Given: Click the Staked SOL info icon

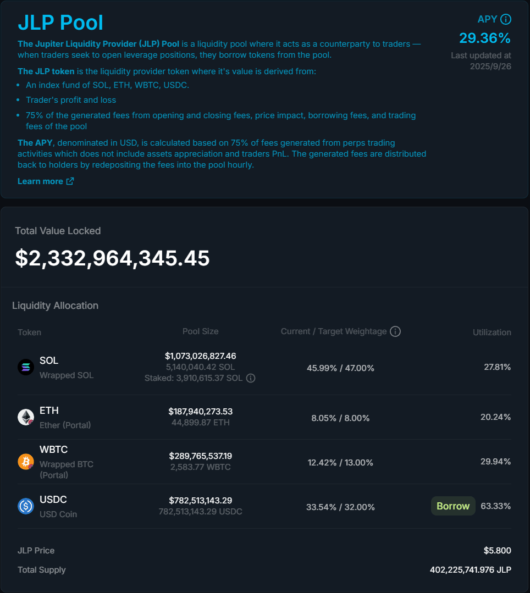Looking at the screenshot, I should (x=251, y=378).
